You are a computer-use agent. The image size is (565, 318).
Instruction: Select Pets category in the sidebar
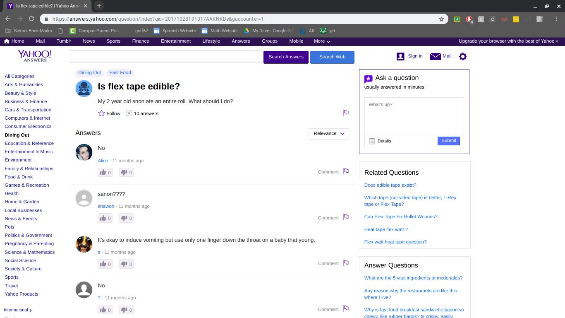(x=10, y=227)
